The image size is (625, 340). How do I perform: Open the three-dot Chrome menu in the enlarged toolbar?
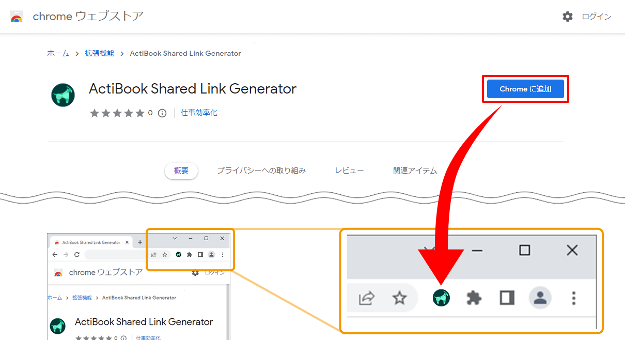(573, 298)
